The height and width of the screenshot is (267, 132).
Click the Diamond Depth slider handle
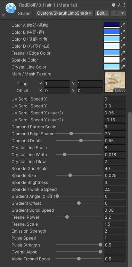[x=81, y=140]
